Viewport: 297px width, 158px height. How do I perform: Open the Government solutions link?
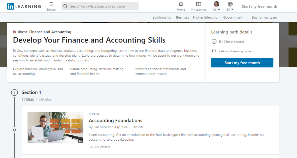click(x=233, y=17)
